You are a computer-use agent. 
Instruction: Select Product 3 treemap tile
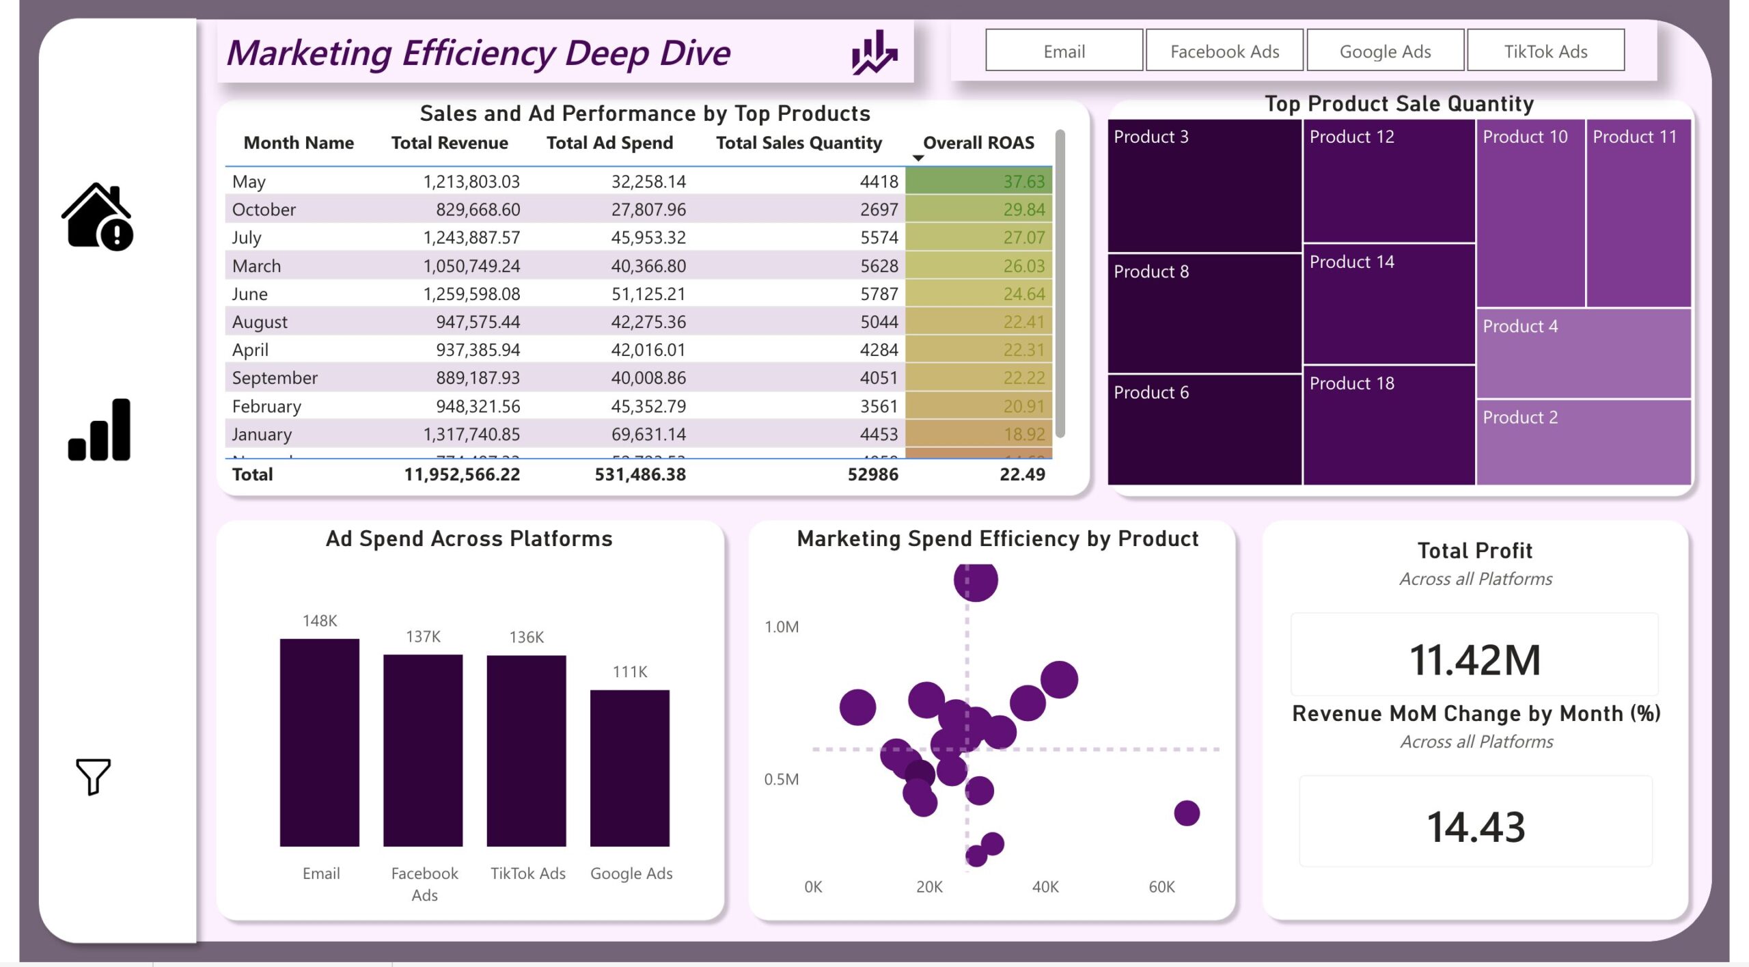point(1204,186)
